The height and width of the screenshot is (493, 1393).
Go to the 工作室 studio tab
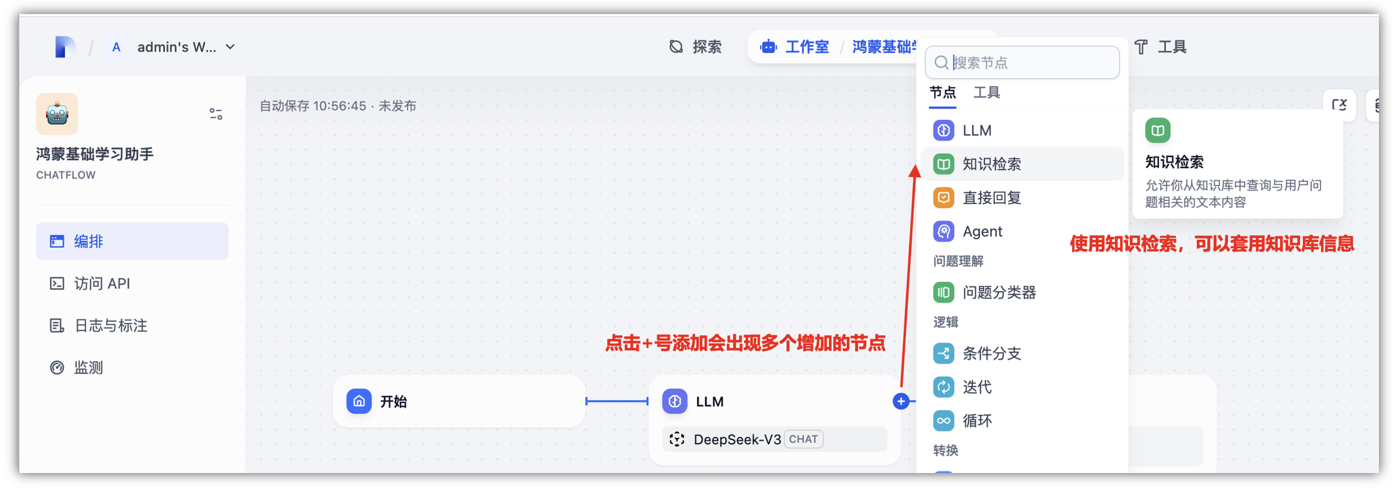(795, 47)
